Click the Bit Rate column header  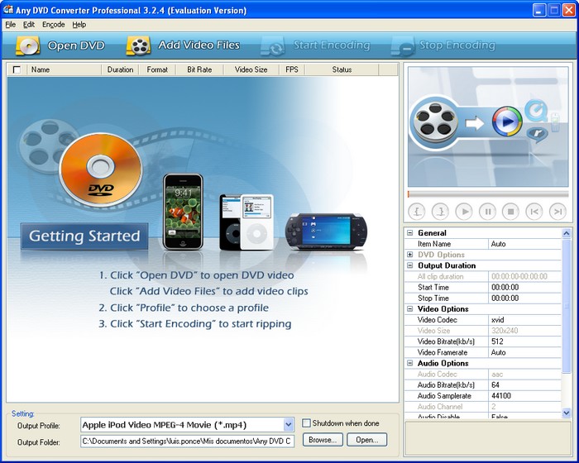pyautogui.click(x=199, y=69)
